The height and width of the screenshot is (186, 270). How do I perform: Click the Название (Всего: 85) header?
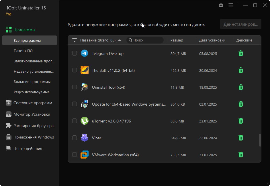pyautogui.click(x=98, y=40)
